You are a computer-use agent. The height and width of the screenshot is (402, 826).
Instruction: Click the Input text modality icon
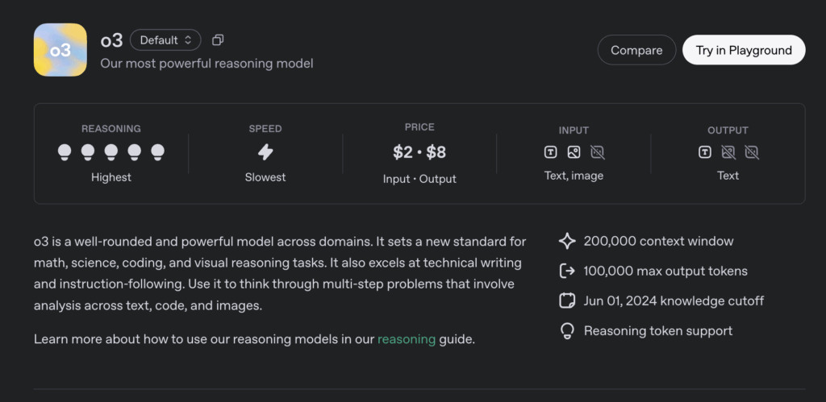point(550,152)
